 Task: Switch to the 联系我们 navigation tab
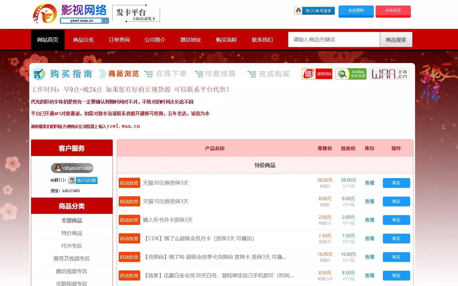262,40
